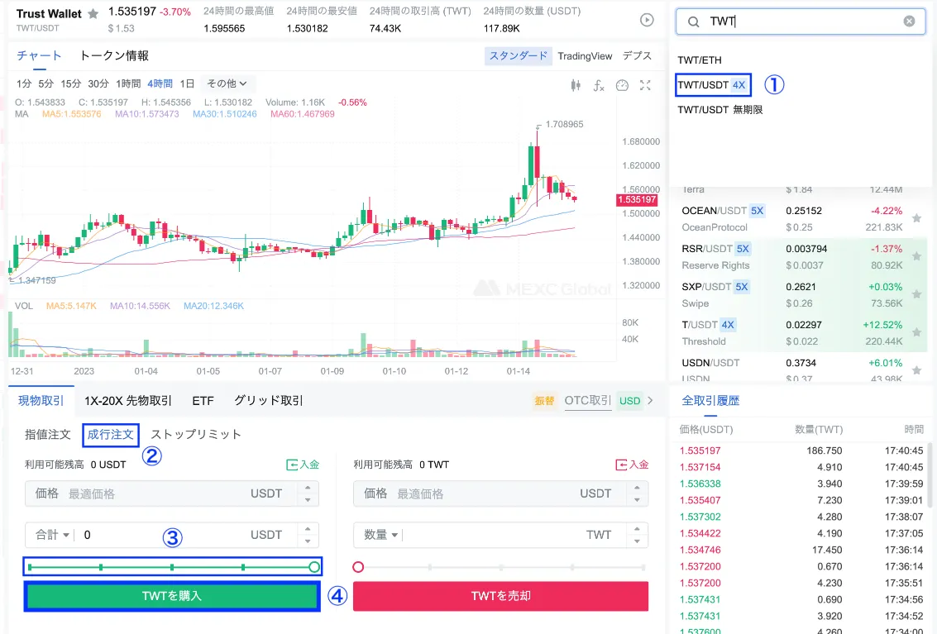This screenshot has width=937, height=634.
Task: Decrease the buy 合計 total with down arrow
Action: [x=308, y=541]
